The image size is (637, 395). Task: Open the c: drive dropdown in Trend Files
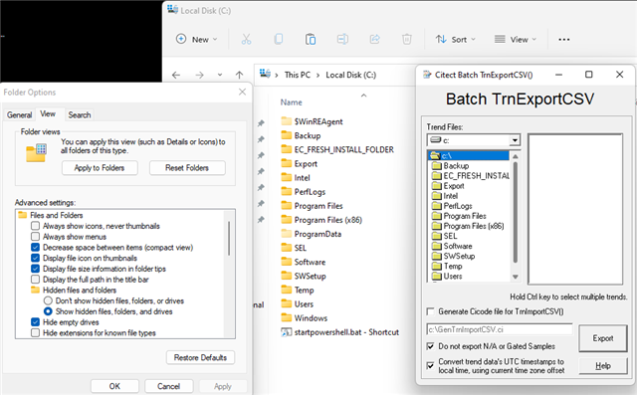[x=515, y=140]
